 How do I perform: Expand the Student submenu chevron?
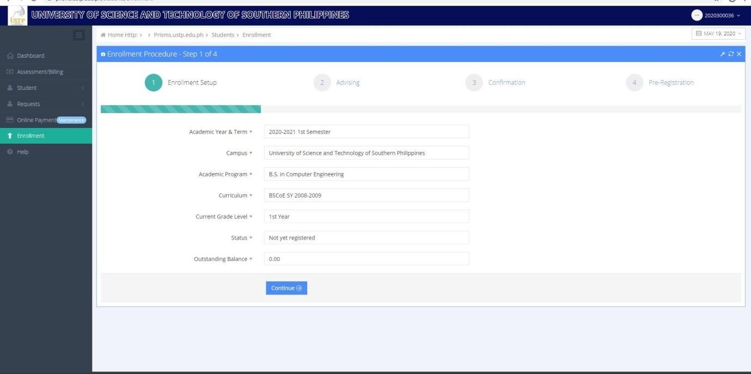point(83,88)
